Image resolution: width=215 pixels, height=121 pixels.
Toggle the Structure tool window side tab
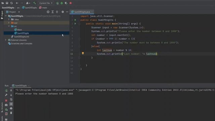pyautogui.click(x=2, y=108)
